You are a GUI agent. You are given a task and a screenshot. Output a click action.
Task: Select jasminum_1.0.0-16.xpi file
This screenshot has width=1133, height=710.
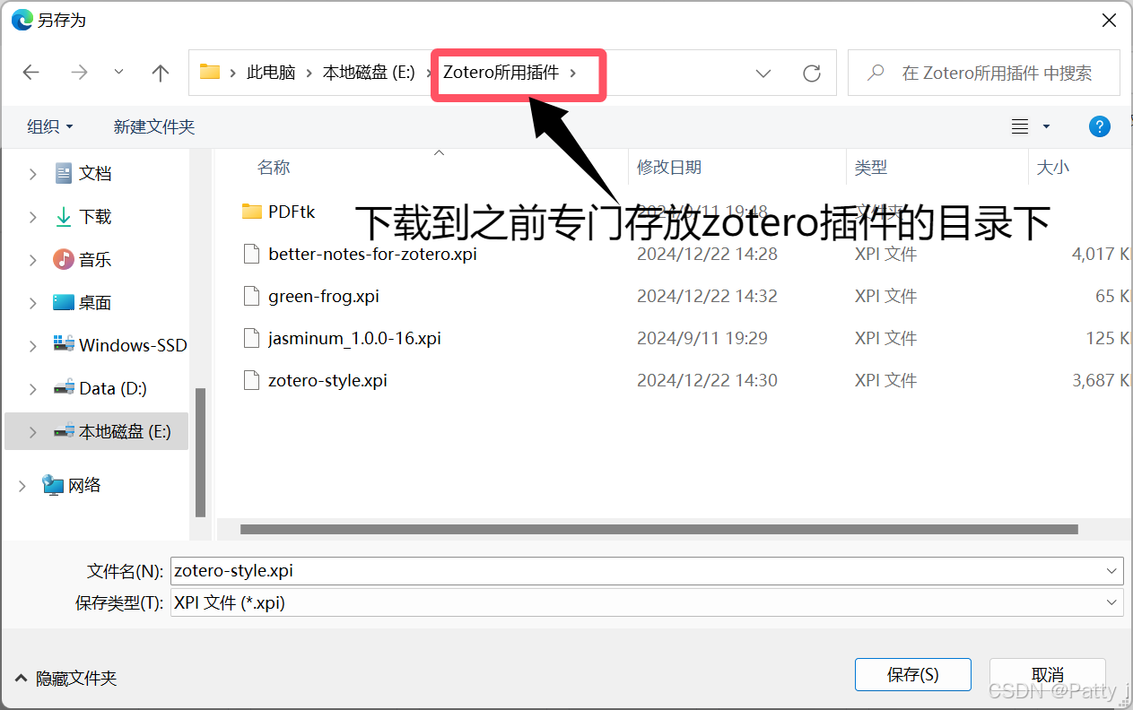pos(354,338)
